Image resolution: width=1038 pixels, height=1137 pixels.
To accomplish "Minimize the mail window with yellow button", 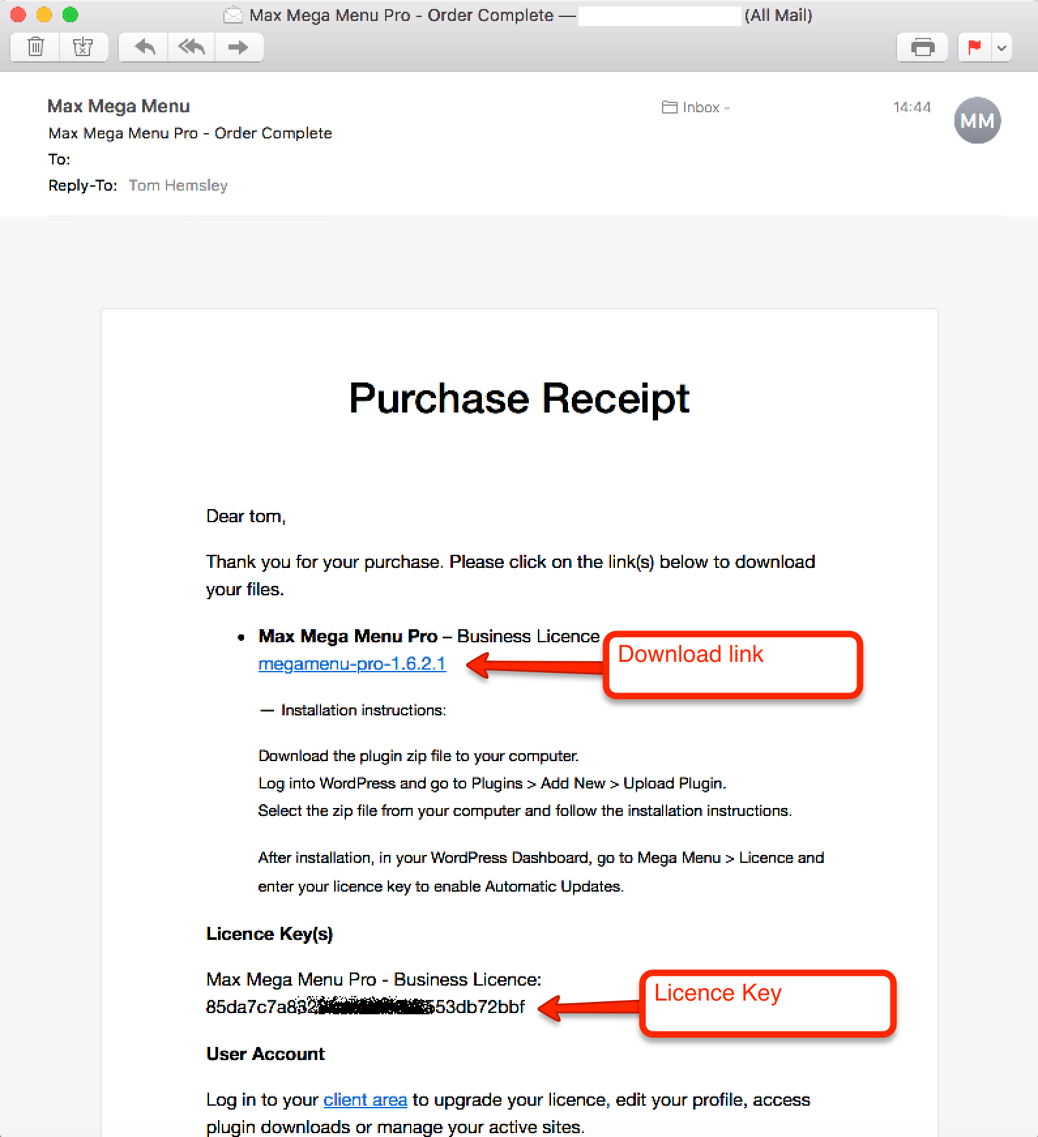I will pyautogui.click(x=44, y=14).
